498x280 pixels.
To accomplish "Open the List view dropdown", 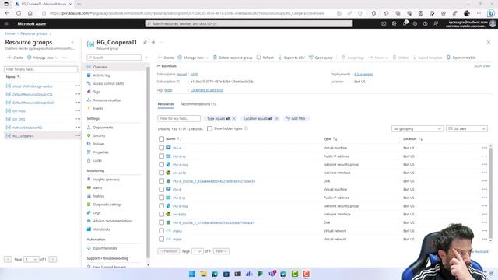I will 467,128.
